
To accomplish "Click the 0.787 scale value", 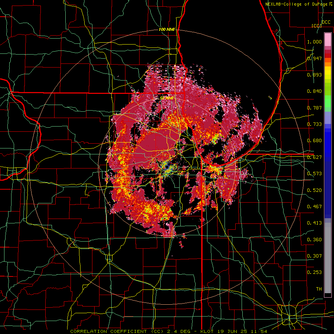I will pos(314,108).
